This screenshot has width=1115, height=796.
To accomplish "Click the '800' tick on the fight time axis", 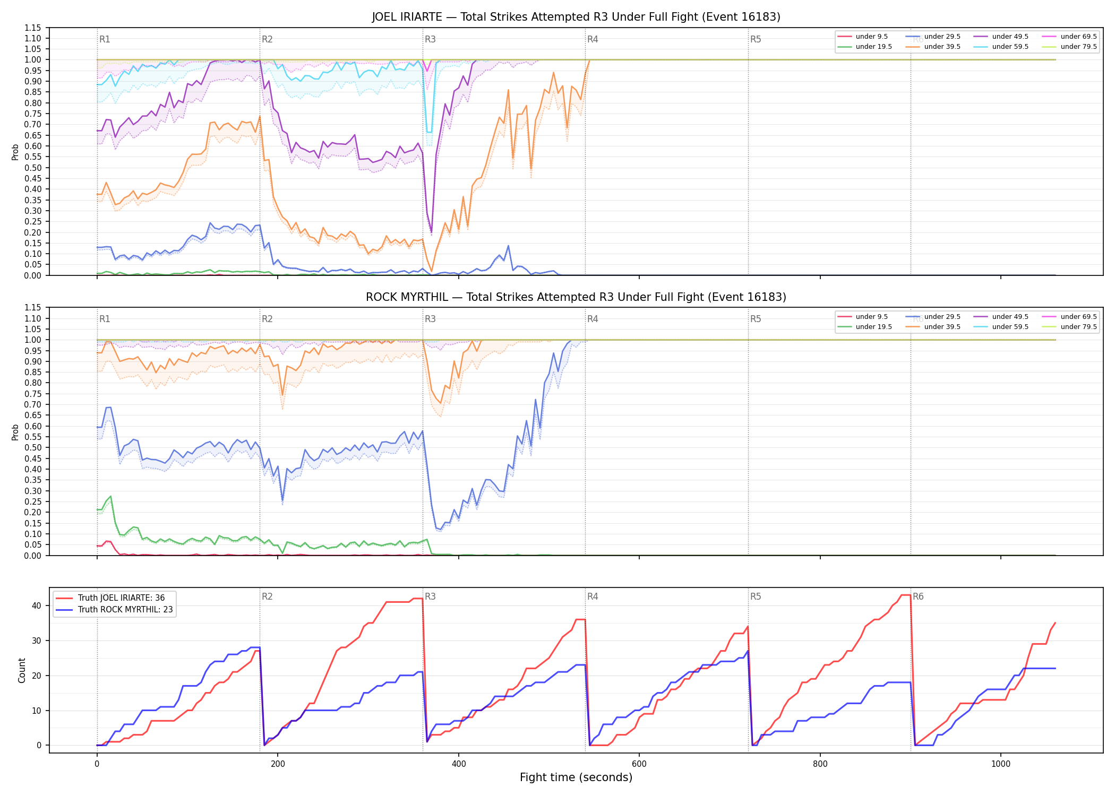I will pos(820,764).
